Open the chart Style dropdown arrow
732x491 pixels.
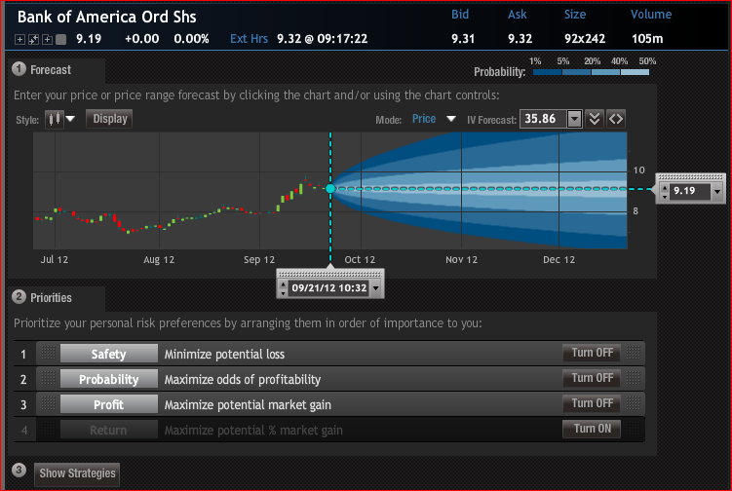click(x=70, y=119)
